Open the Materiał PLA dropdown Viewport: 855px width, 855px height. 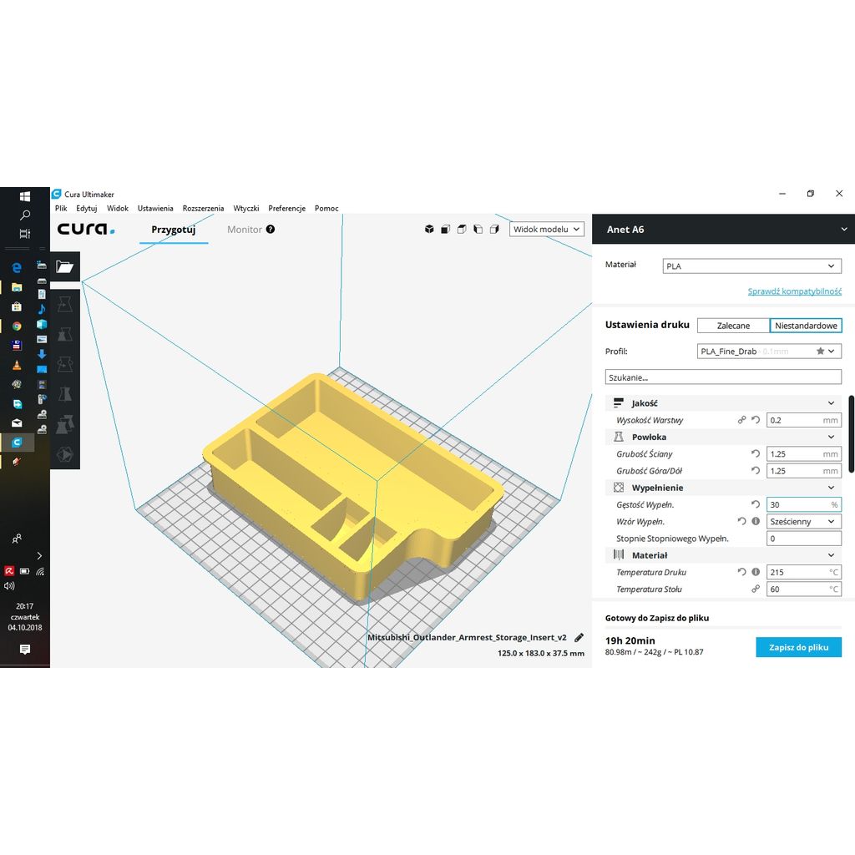tap(751, 266)
